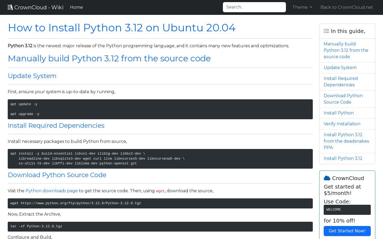
Task: Select 'Update System' in the sidebar guide
Action: (x=340, y=67)
